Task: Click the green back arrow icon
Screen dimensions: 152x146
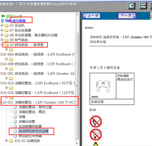Action: 3,16
